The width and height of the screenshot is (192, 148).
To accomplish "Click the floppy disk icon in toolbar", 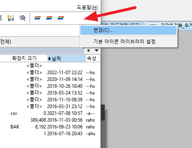I will click(x=11, y=18).
